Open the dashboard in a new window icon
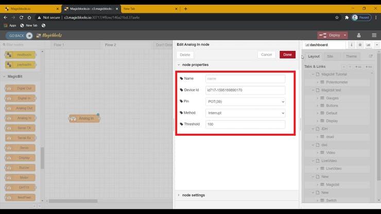 point(371,57)
